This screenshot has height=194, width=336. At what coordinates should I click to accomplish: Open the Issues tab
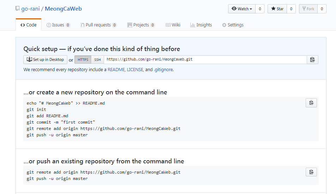[x=58, y=25]
